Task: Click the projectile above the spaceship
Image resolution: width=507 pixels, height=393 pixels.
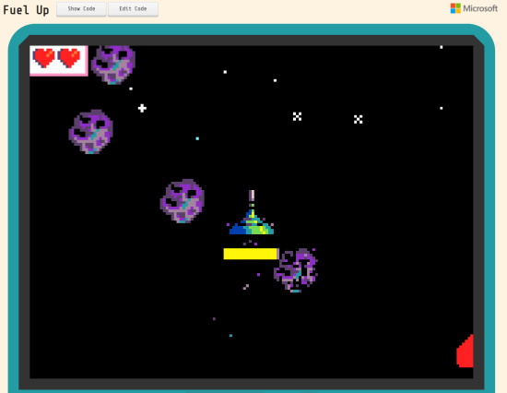Action: (252, 196)
